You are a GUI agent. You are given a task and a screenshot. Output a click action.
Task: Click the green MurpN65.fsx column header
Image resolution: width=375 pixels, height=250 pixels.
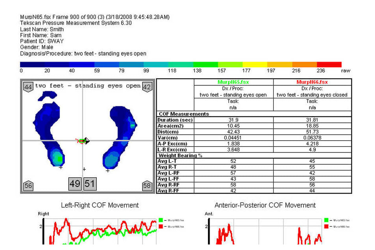point(233,82)
